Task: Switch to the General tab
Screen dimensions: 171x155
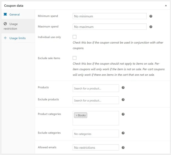Action: pos(14,14)
